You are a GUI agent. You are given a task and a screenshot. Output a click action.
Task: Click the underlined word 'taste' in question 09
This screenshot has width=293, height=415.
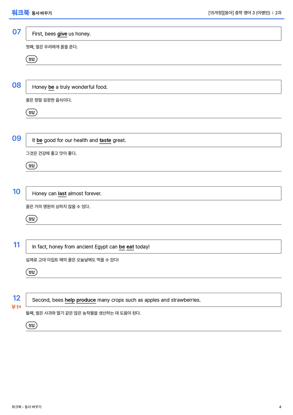105,140
